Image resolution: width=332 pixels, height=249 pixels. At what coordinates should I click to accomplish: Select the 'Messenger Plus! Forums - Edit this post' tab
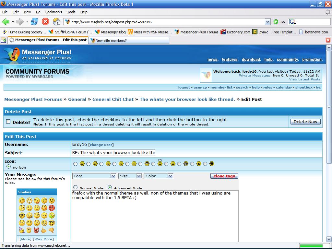tap(48, 40)
